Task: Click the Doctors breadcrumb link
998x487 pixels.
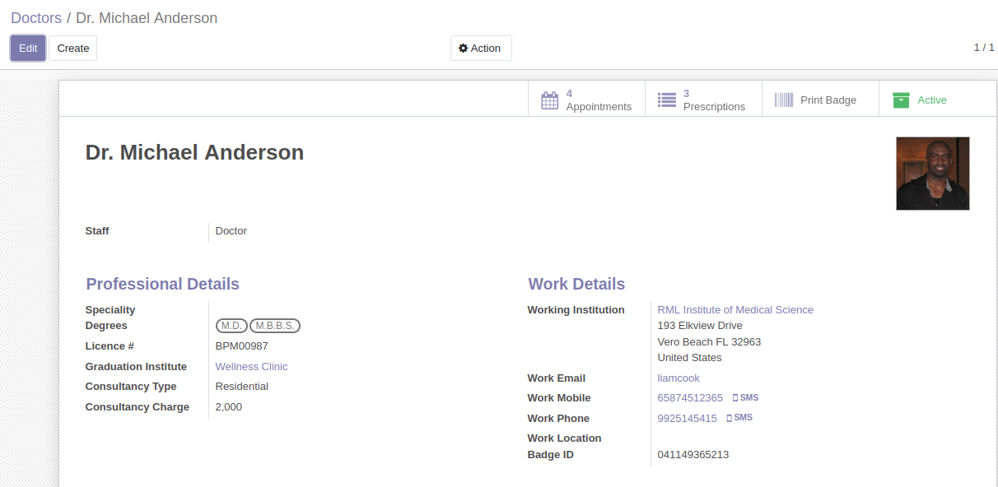Action: click(36, 17)
